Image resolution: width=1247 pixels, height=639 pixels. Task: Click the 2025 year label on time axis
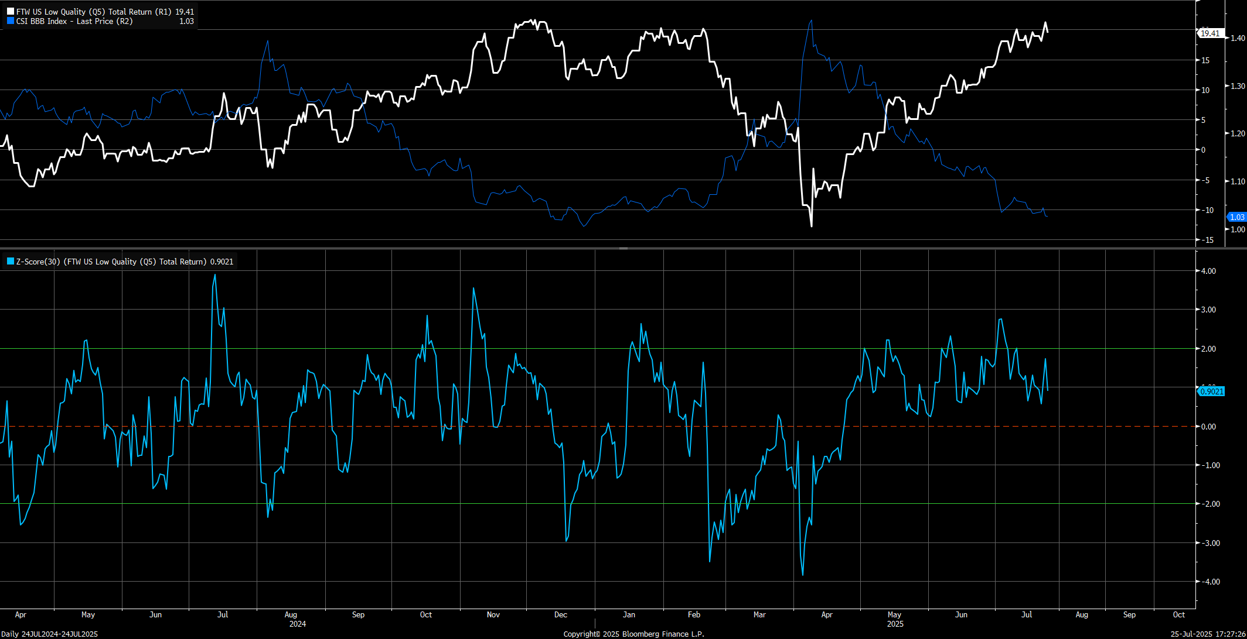pos(895,624)
